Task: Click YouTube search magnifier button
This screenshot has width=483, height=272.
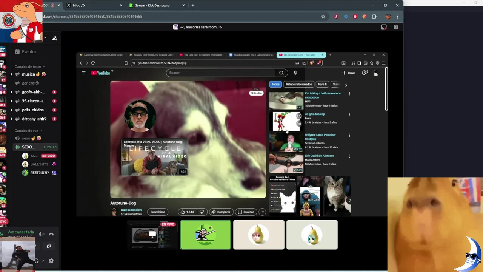Action: [x=281, y=73]
